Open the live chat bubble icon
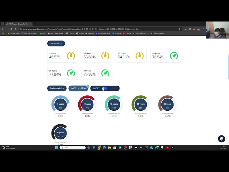229x172 pixels. click(221, 139)
